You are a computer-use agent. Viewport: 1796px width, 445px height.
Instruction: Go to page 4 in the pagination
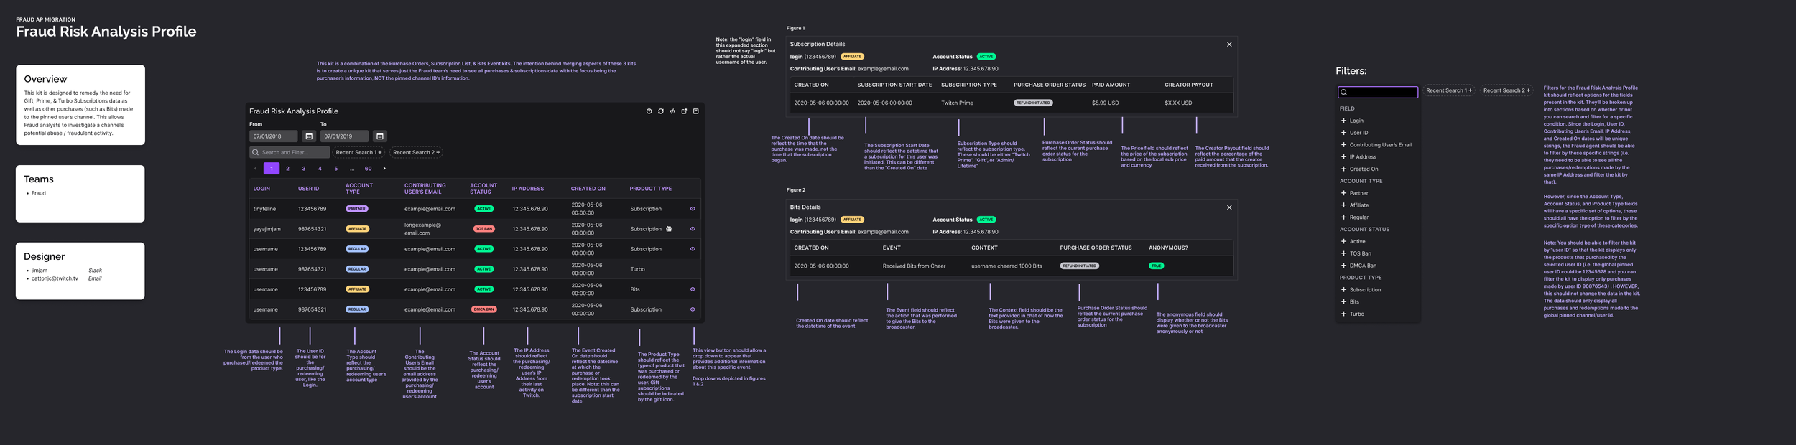320,169
